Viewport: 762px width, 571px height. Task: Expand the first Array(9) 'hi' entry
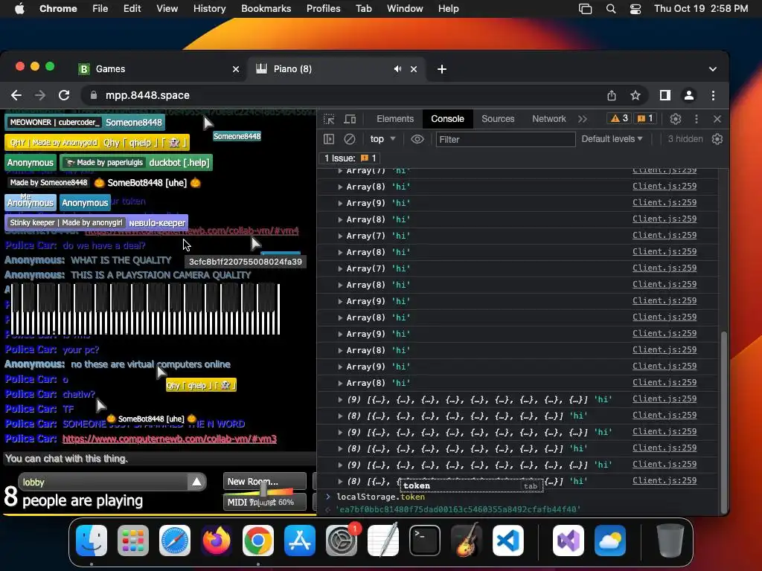[x=340, y=204]
